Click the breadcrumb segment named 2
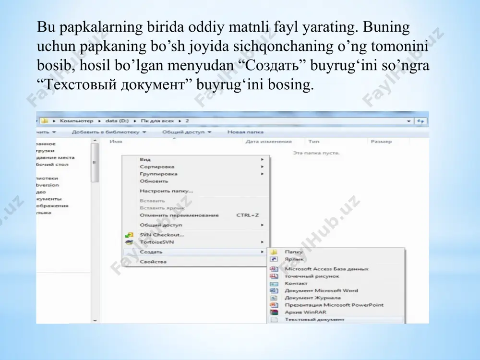This screenshot has height=360, width=480. pos(187,121)
